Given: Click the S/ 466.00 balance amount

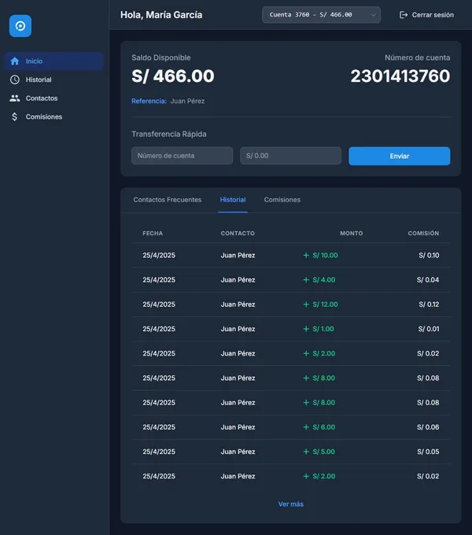Looking at the screenshot, I should tap(173, 76).
